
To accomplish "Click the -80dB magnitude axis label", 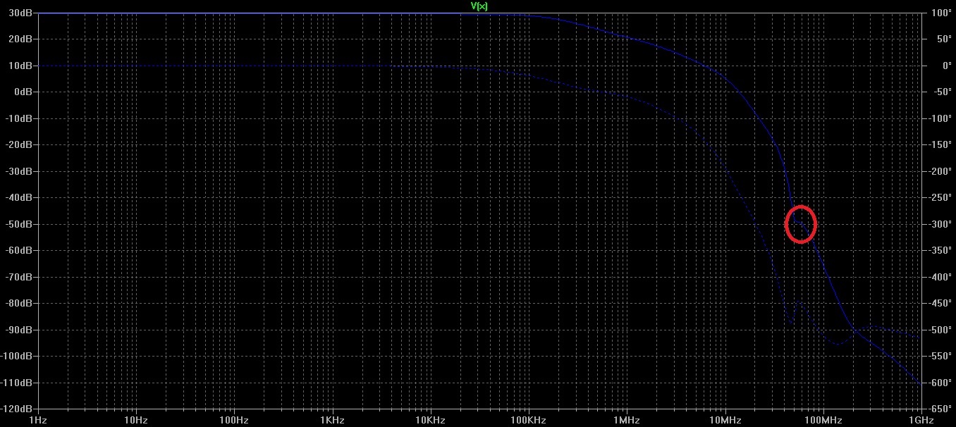I will coord(20,303).
